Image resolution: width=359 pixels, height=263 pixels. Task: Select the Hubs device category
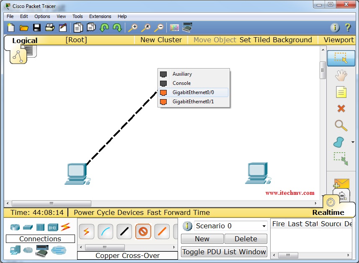[x=40, y=227]
